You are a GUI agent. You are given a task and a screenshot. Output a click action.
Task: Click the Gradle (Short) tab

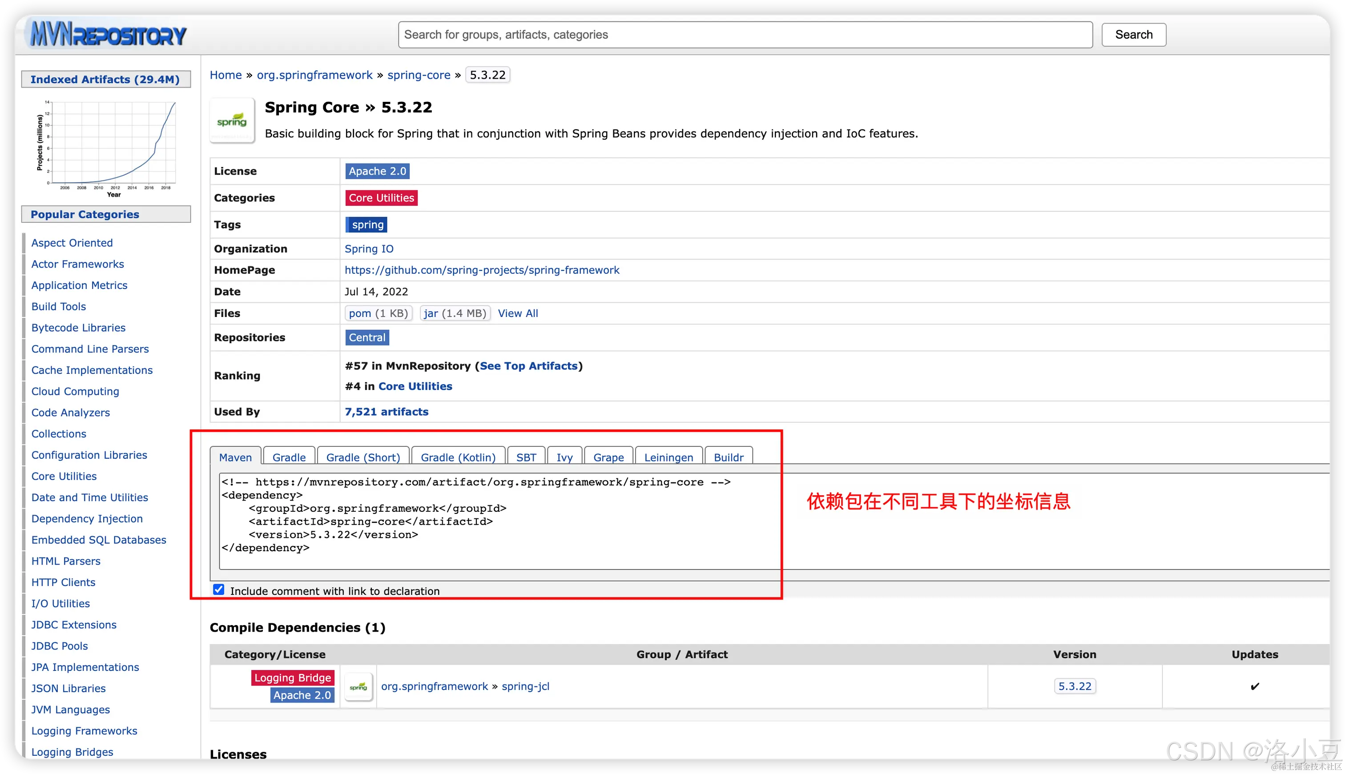tap(362, 457)
